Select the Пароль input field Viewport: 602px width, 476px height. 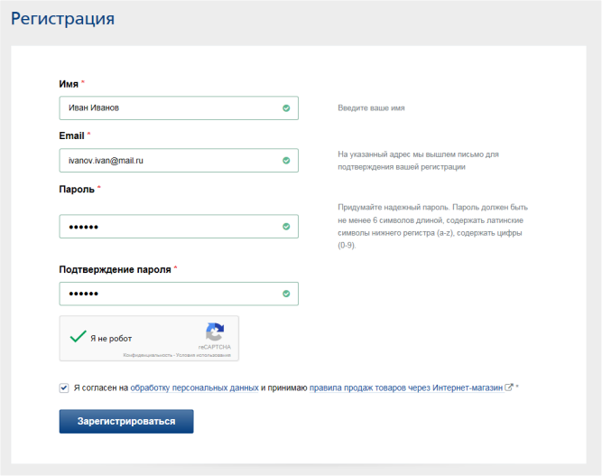[167, 227]
